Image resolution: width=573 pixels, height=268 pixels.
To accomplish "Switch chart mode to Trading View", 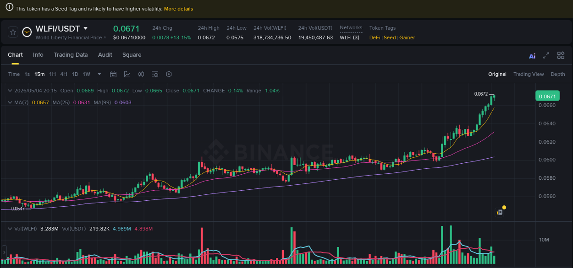I will coord(529,74).
